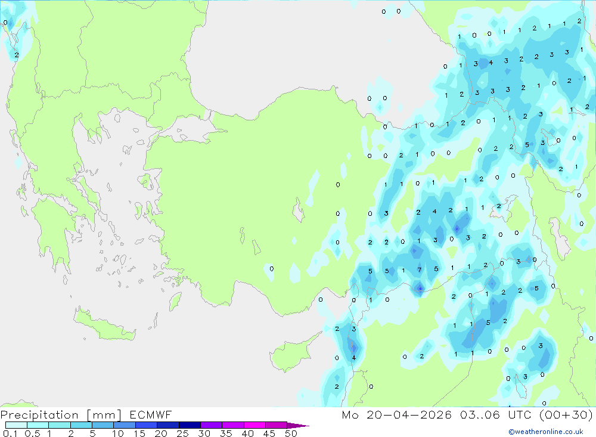Click the '35' legend scale label
The width and height of the screenshot is (596, 437).
226,433
